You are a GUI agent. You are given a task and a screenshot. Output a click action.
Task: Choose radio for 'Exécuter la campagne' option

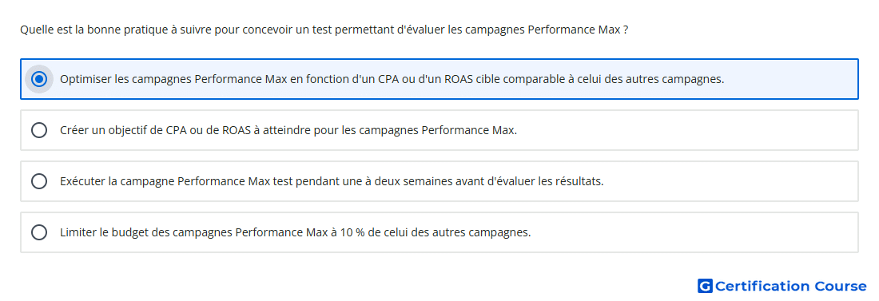click(x=39, y=181)
